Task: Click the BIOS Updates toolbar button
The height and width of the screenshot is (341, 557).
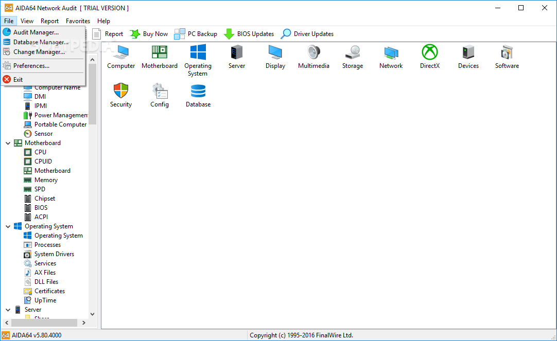Action: 249,34
